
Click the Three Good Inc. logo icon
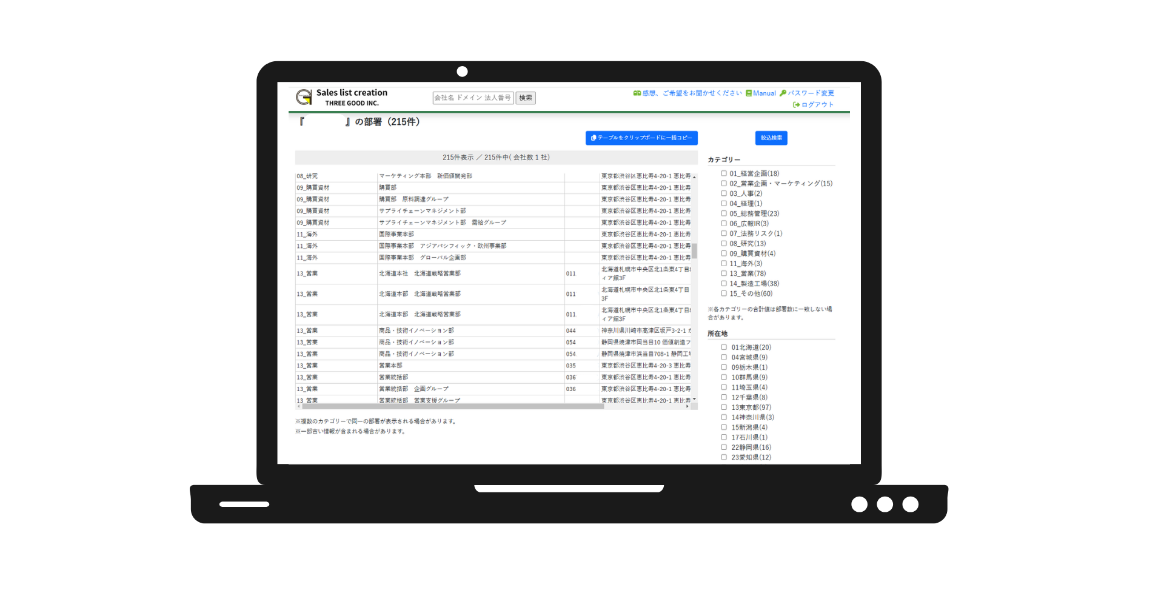point(304,97)
